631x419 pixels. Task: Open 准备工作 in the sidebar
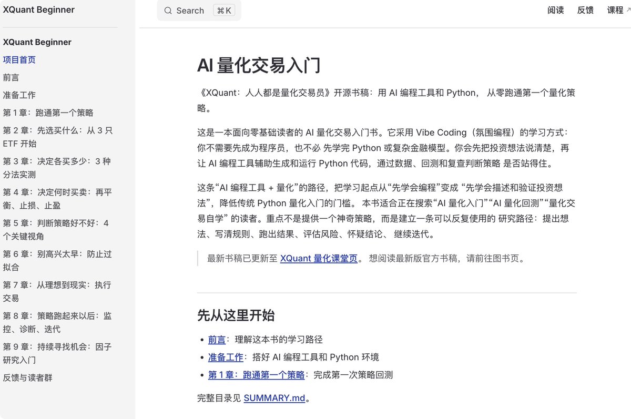(19, 95)
